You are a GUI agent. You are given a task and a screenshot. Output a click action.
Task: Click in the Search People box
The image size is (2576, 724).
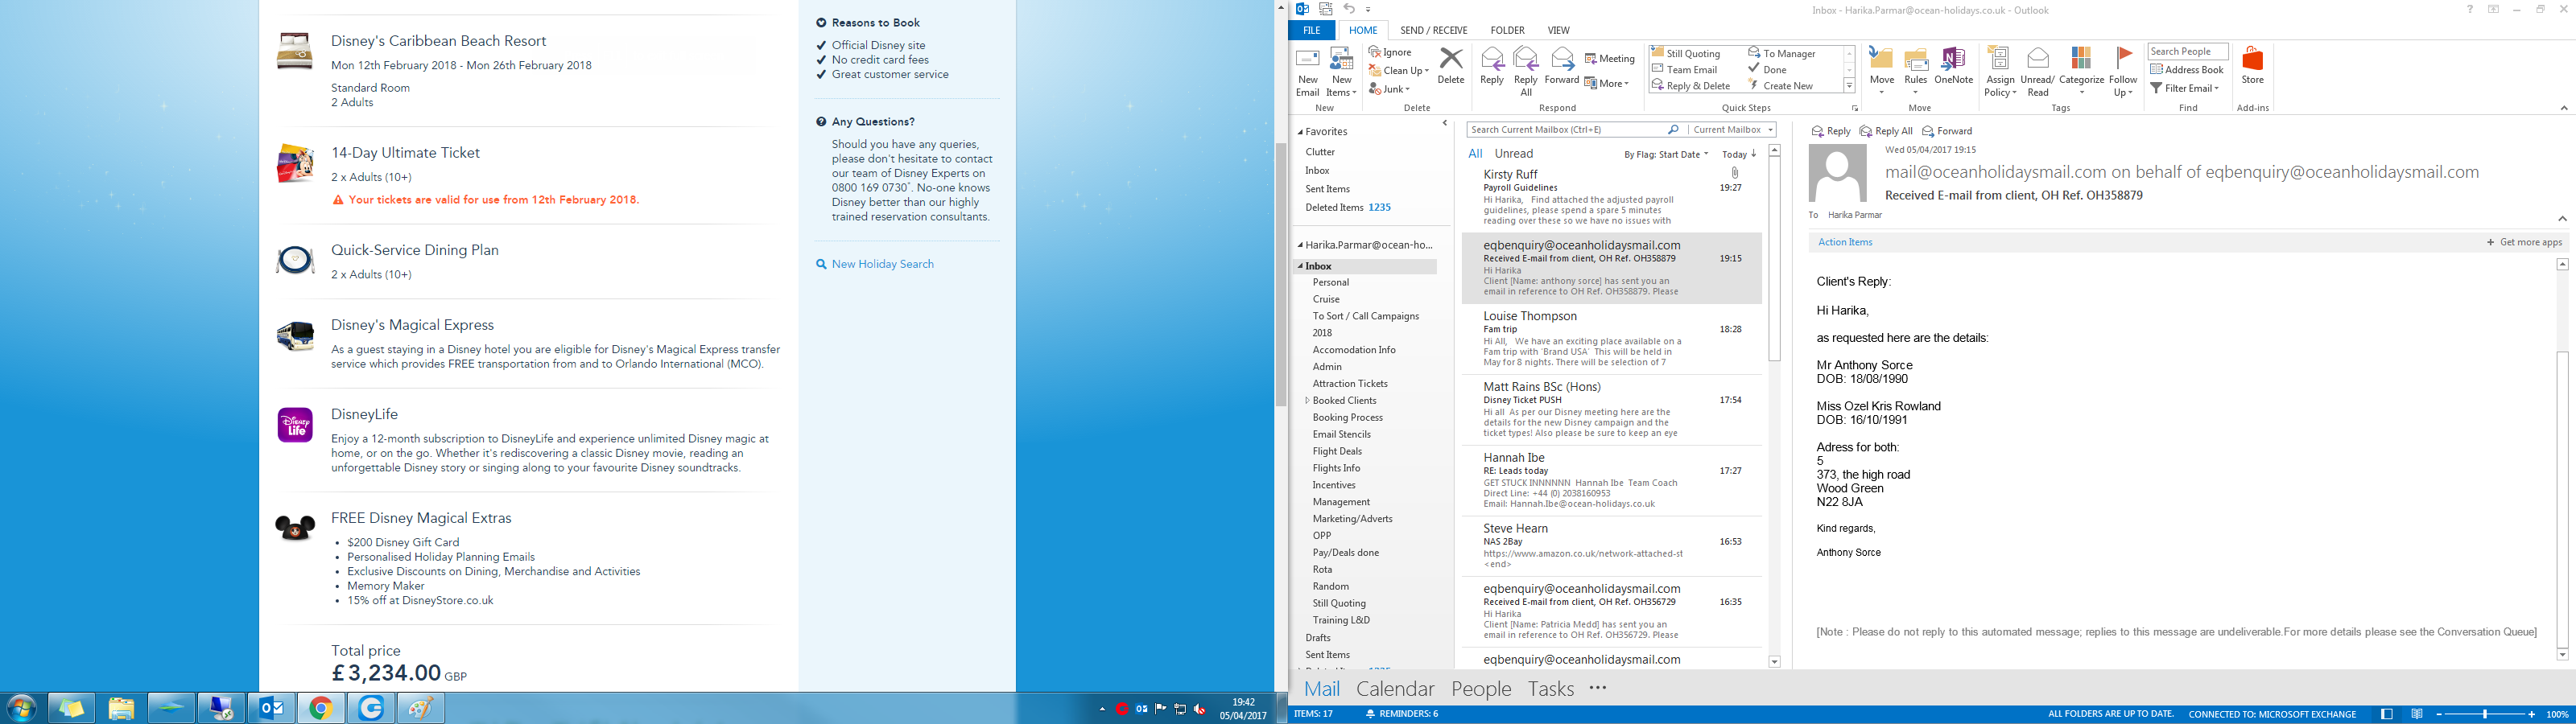click(2187, 52)
